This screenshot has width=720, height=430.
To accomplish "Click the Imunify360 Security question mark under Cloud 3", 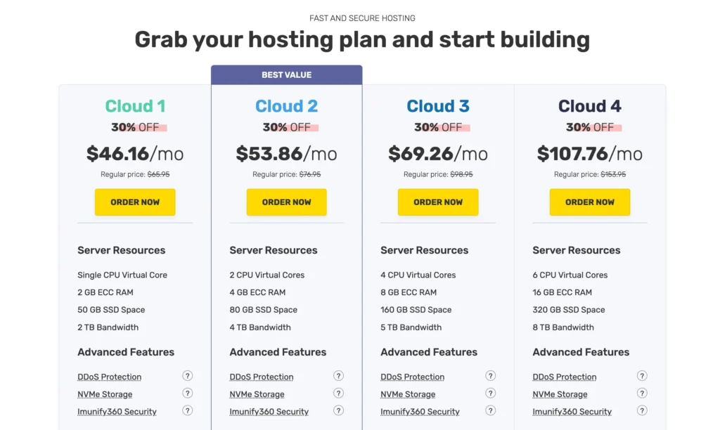I will coord(490,410).
